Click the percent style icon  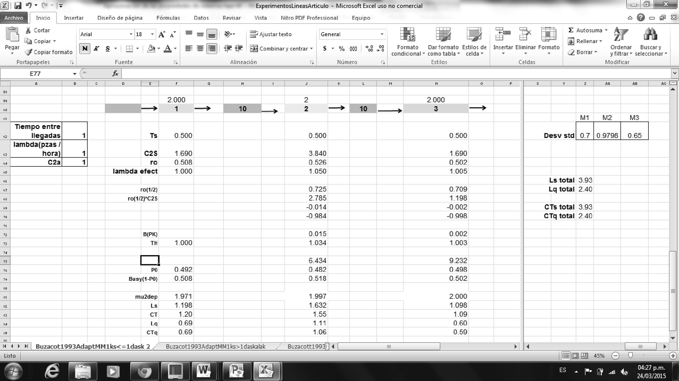(342, 48)
